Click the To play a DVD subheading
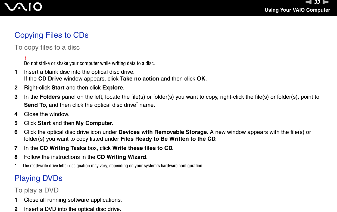 pyautogui.click(x=36, y=190)
